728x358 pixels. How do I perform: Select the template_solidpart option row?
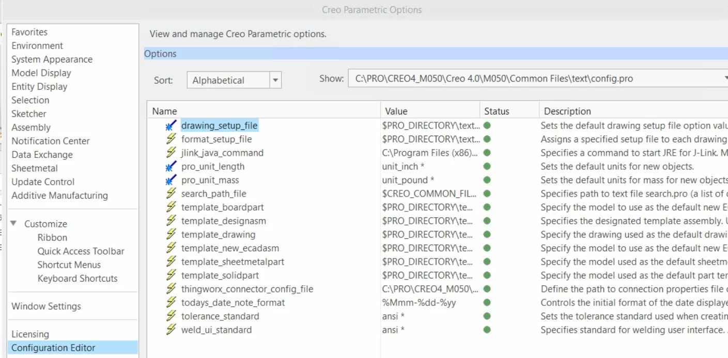tap(438, 275)
